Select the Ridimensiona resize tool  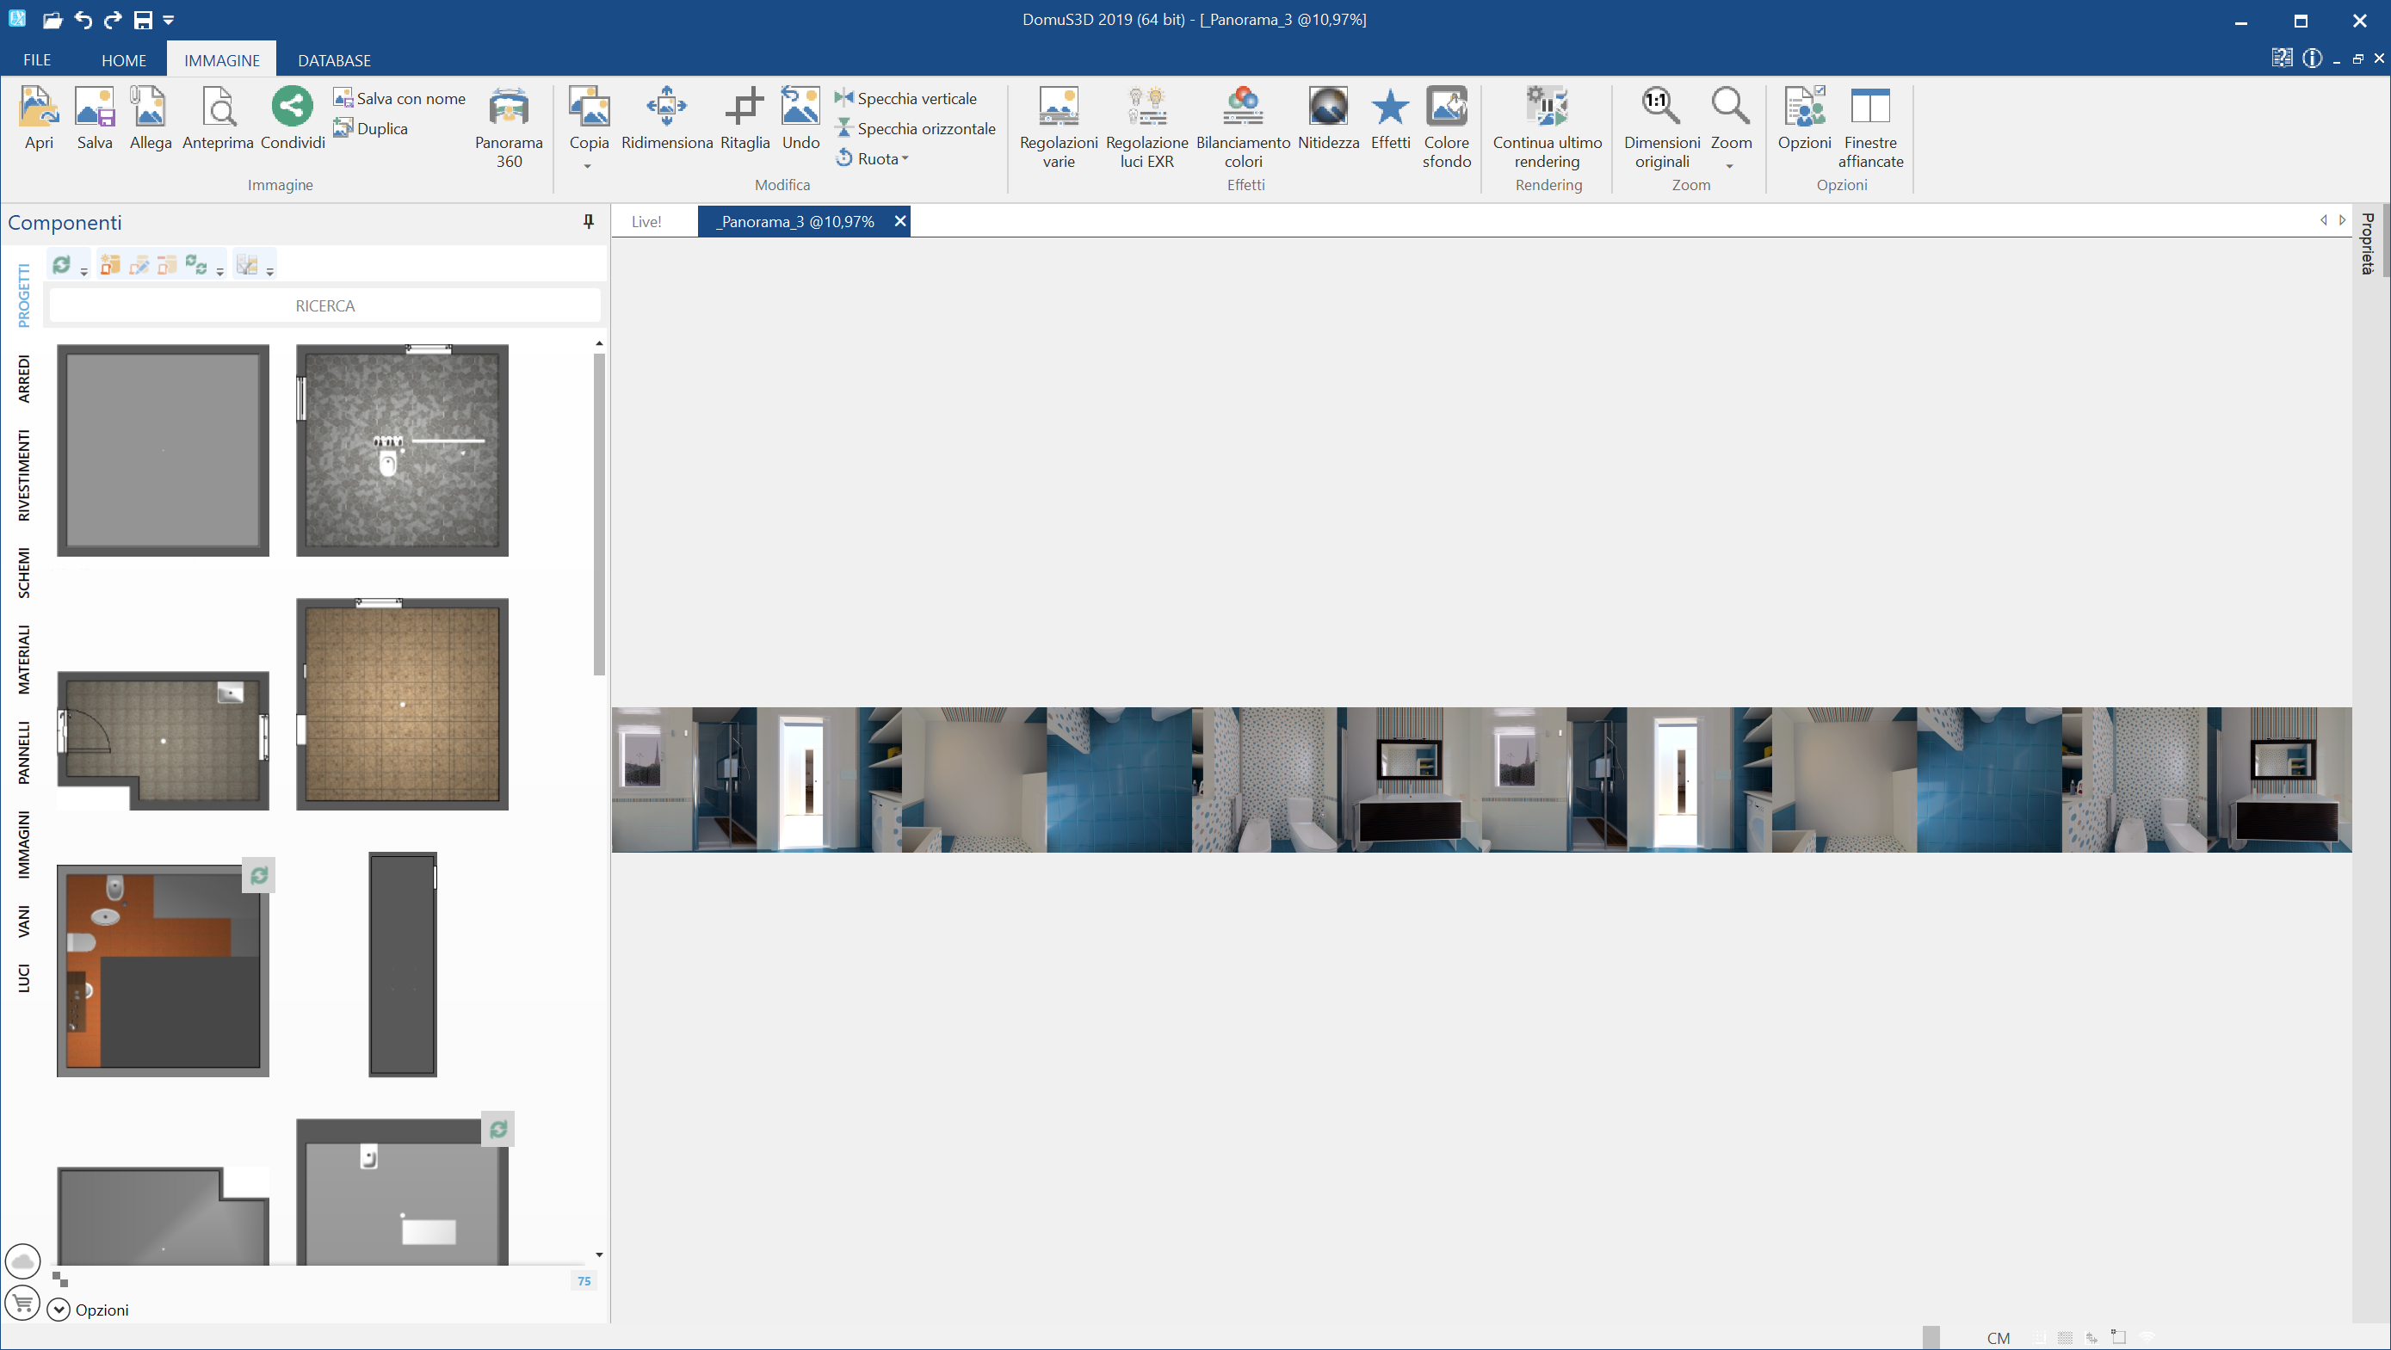[666, 118]
